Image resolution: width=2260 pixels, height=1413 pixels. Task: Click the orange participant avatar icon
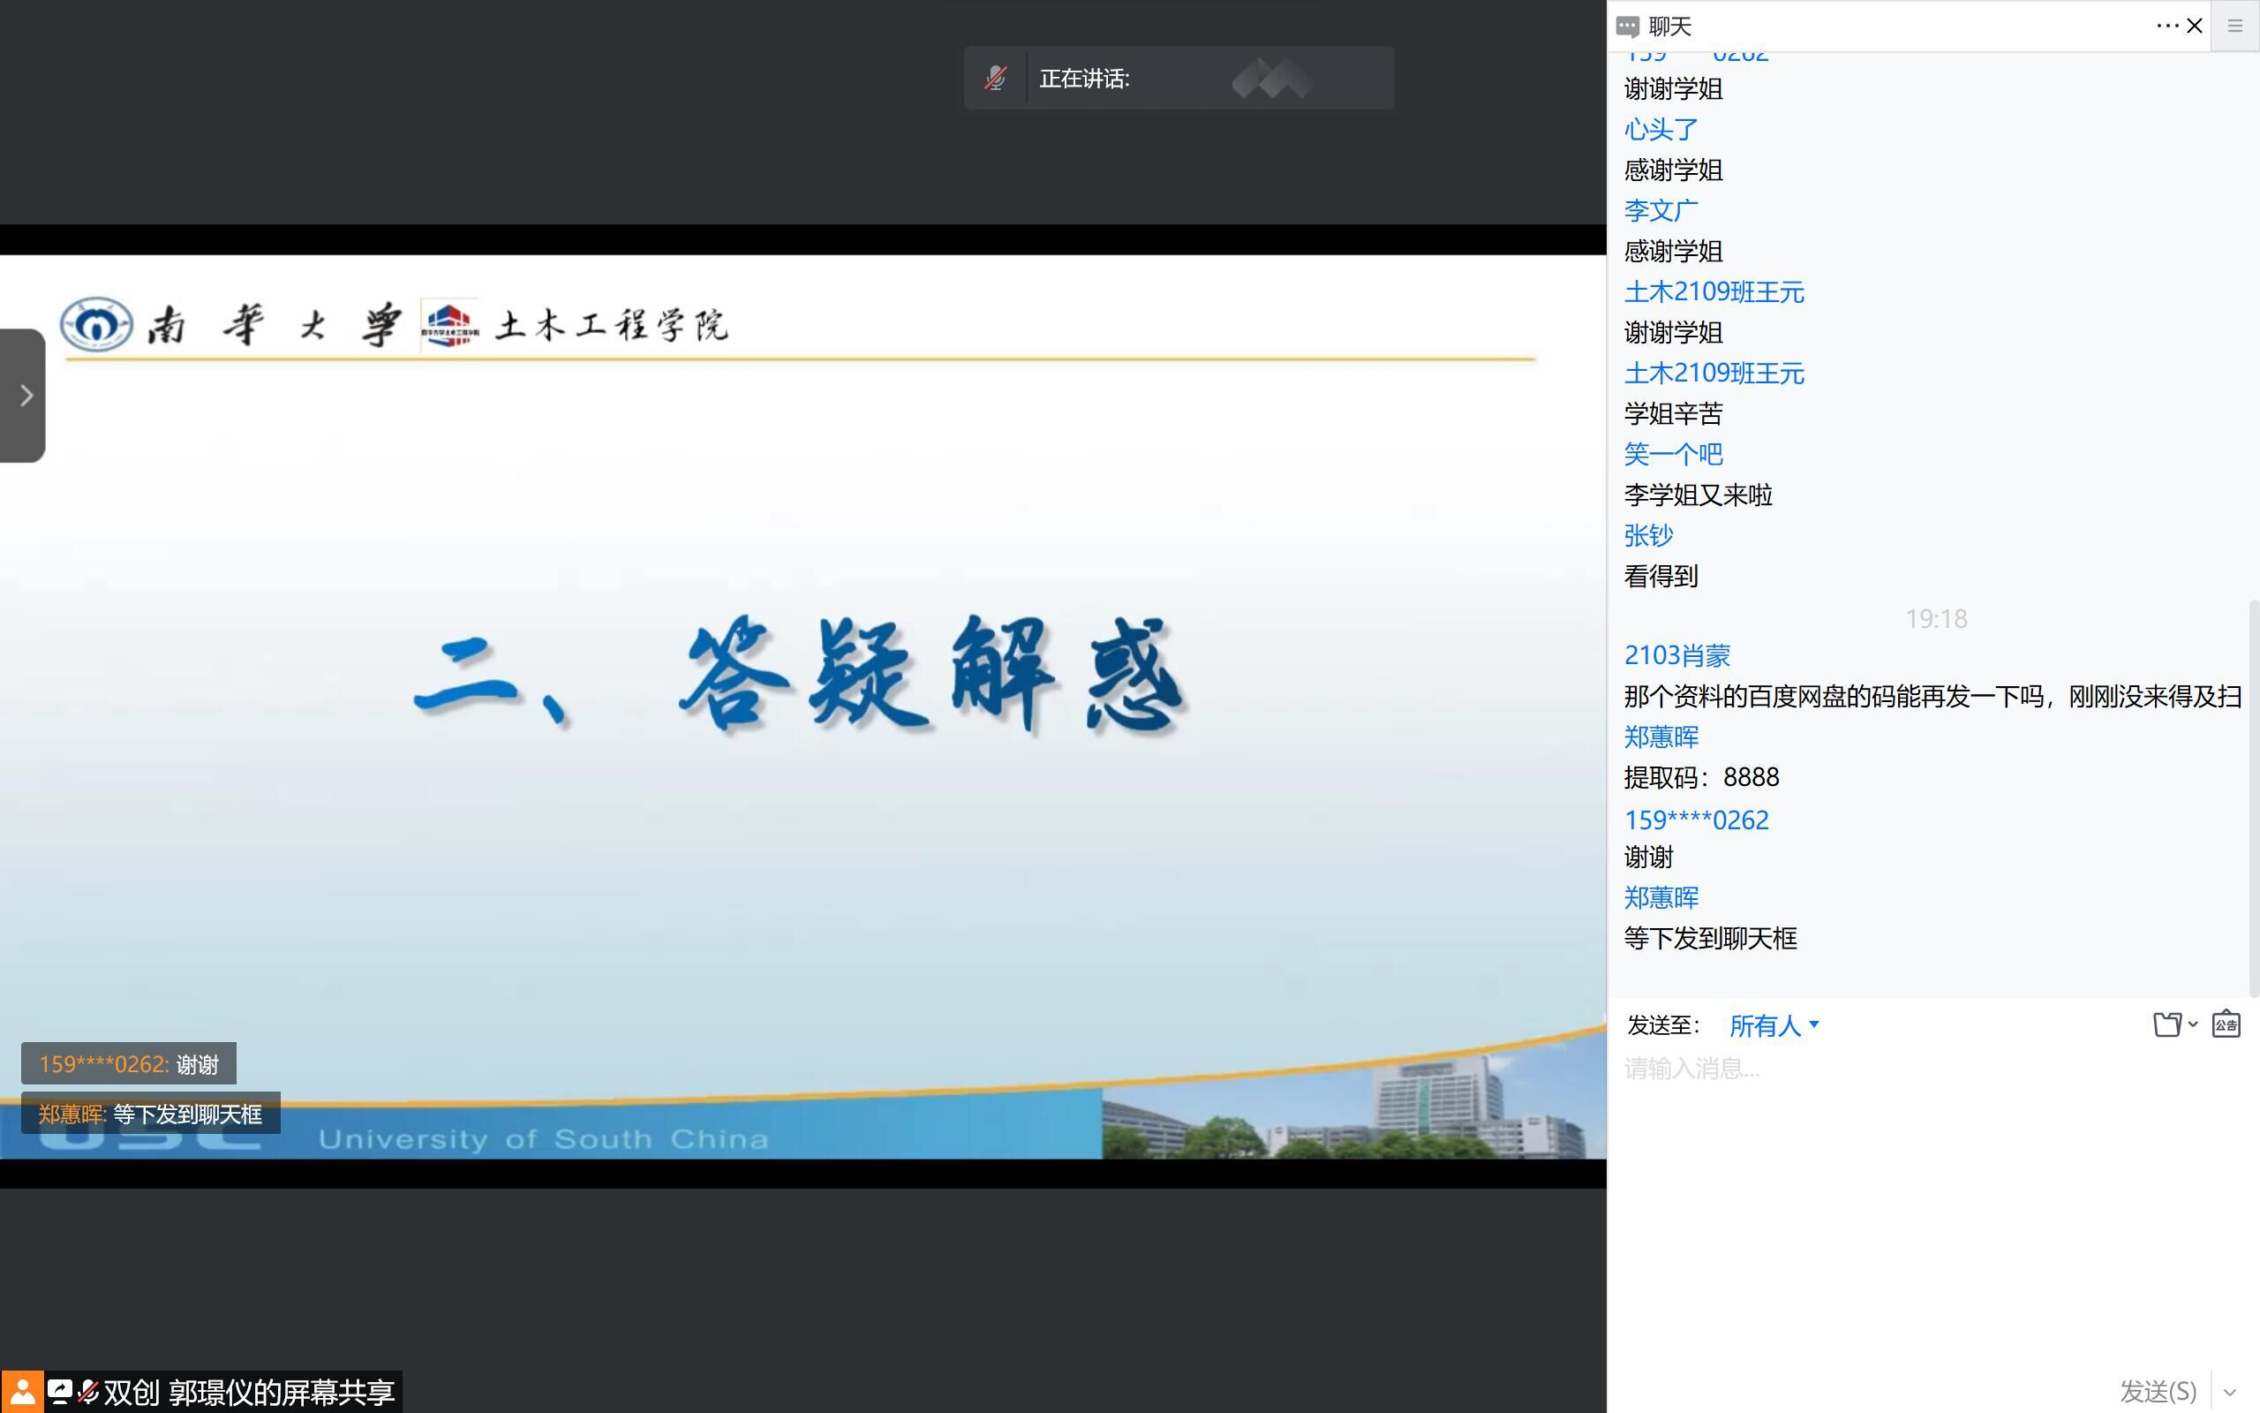[x=21, y=1393]
